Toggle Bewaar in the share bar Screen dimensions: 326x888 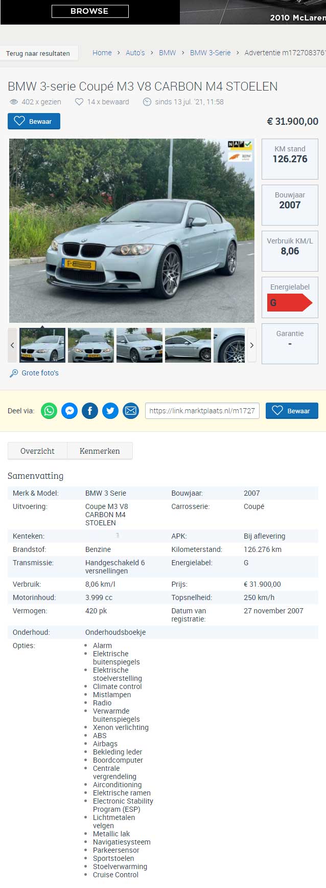[x=292, y=411]
